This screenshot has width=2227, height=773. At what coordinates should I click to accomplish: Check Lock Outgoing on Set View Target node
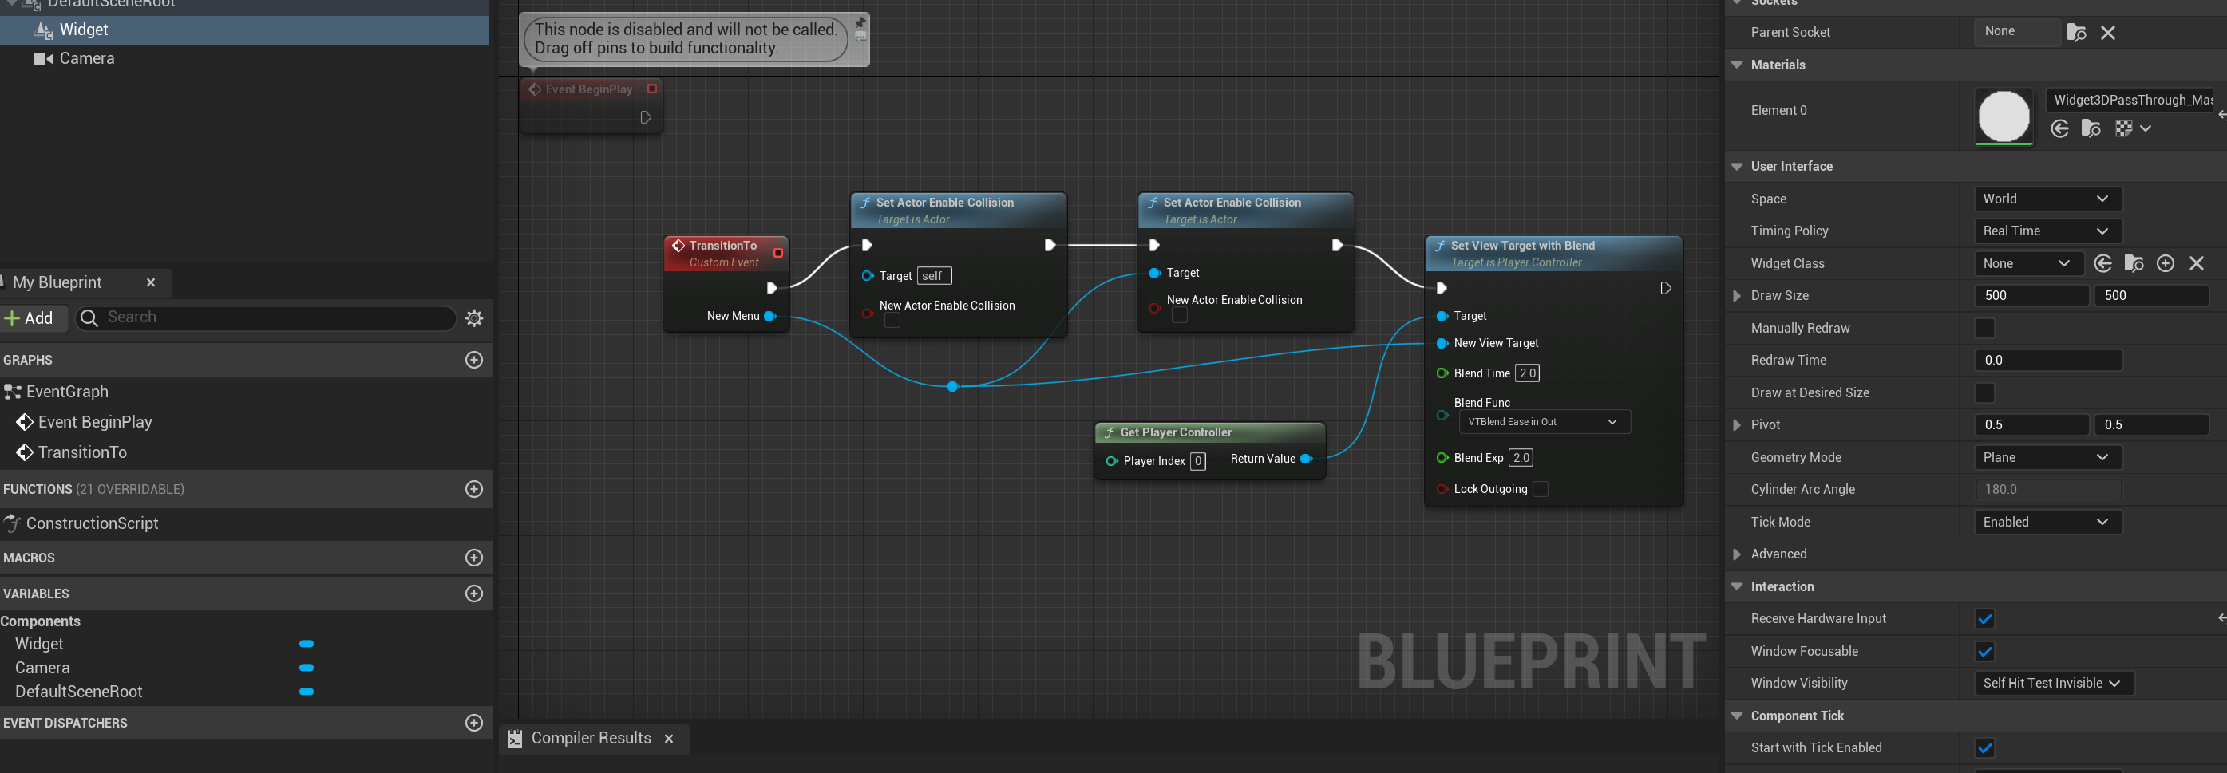pyautogui.click(x=1540, y=489)
